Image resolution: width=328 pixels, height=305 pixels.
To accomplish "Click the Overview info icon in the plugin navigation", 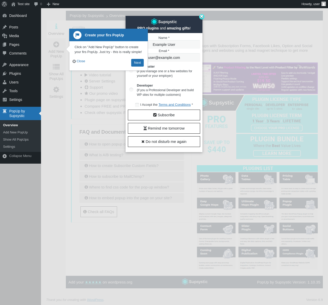I will (56, 26).
